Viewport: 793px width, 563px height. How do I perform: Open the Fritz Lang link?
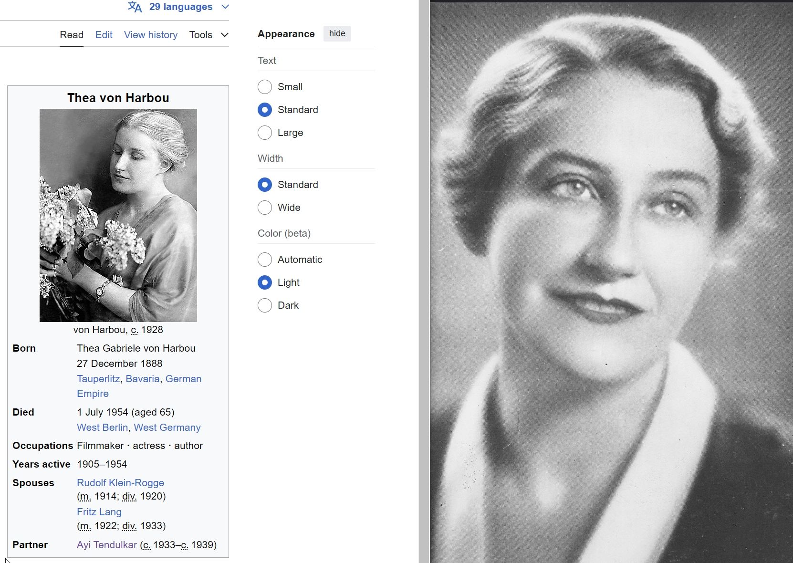pyautogui.click(x=99, y=512)
